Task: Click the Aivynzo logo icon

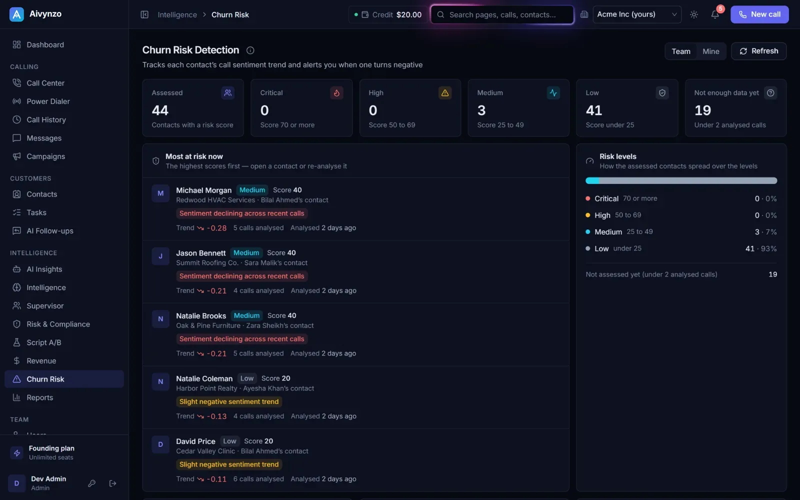Action: pos(16,14)
